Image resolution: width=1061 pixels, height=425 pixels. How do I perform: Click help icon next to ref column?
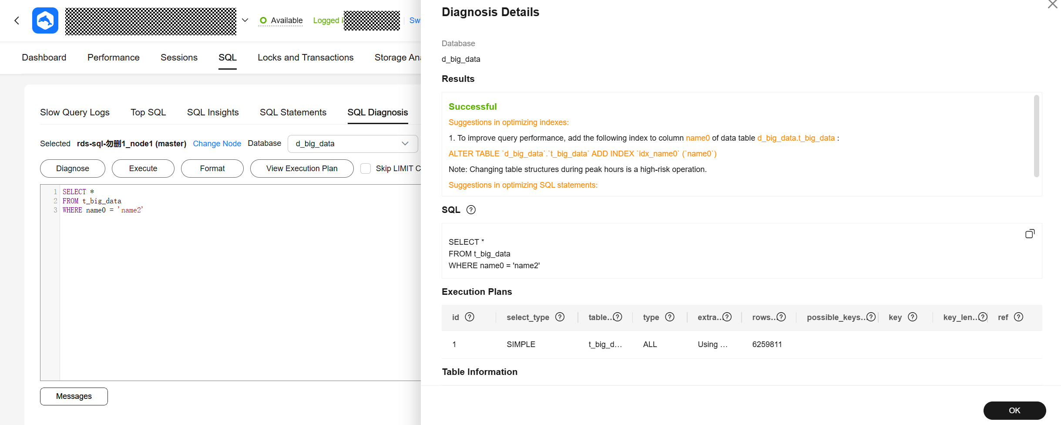pyautogui.click(x=1018, y=317)
